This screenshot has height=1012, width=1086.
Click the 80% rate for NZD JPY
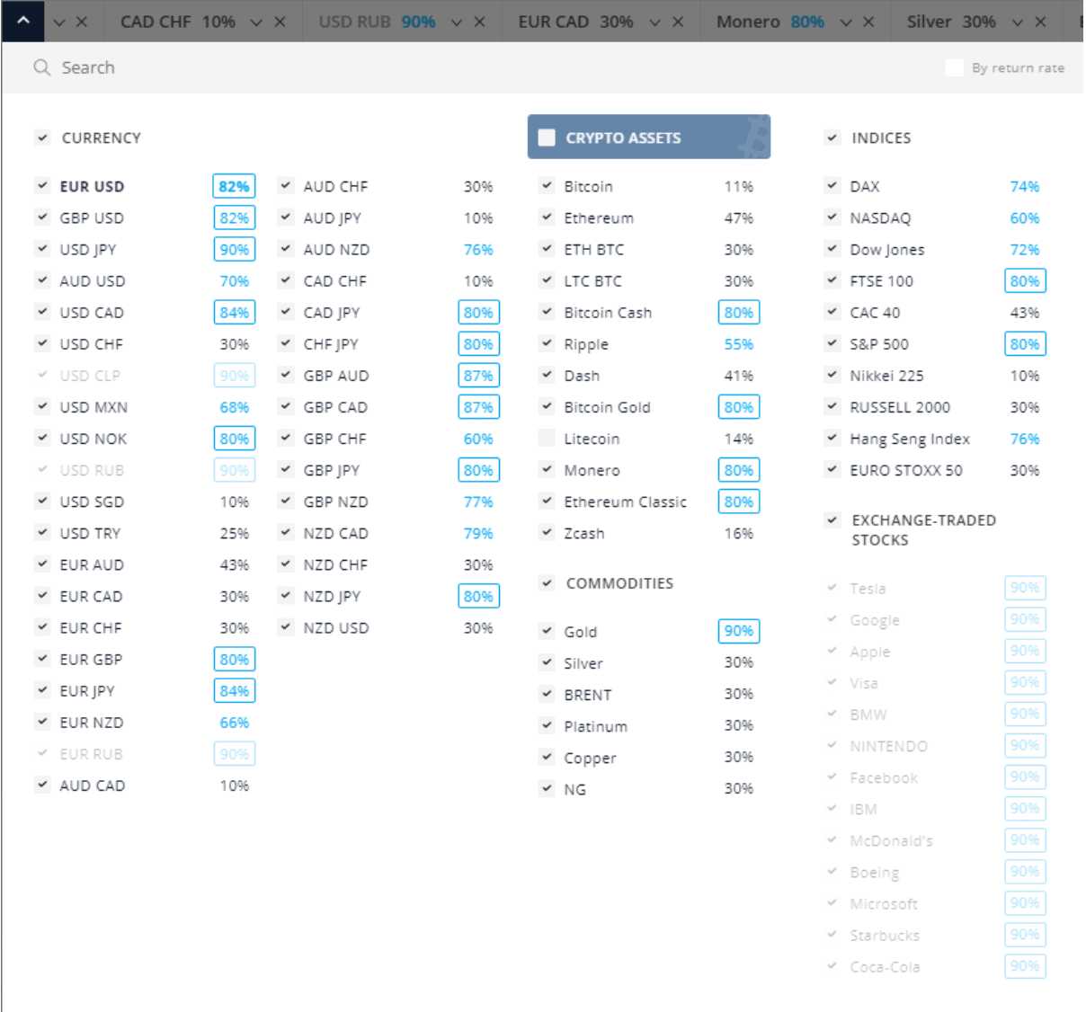478,596
